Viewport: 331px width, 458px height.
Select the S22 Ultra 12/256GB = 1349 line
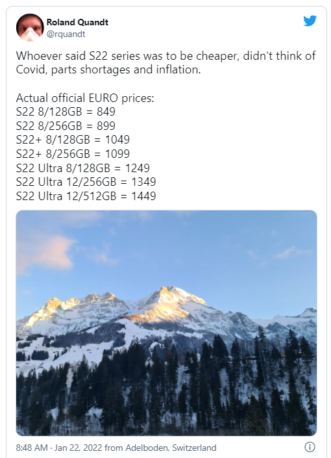click(86, 182)
